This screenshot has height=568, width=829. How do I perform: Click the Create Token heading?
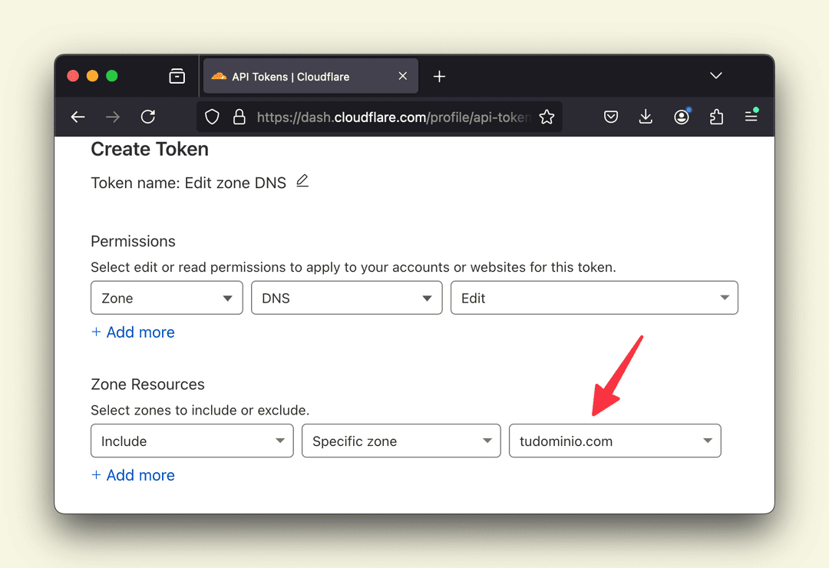coord(150,149)
